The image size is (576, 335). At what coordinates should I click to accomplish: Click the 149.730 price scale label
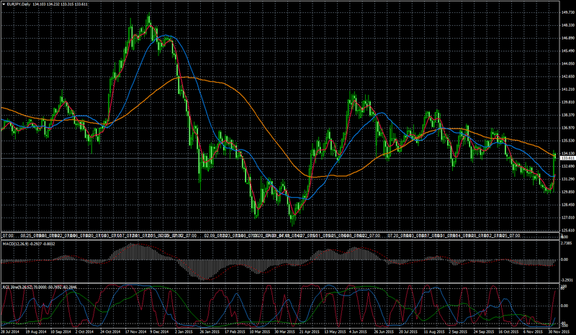(567, 12)
